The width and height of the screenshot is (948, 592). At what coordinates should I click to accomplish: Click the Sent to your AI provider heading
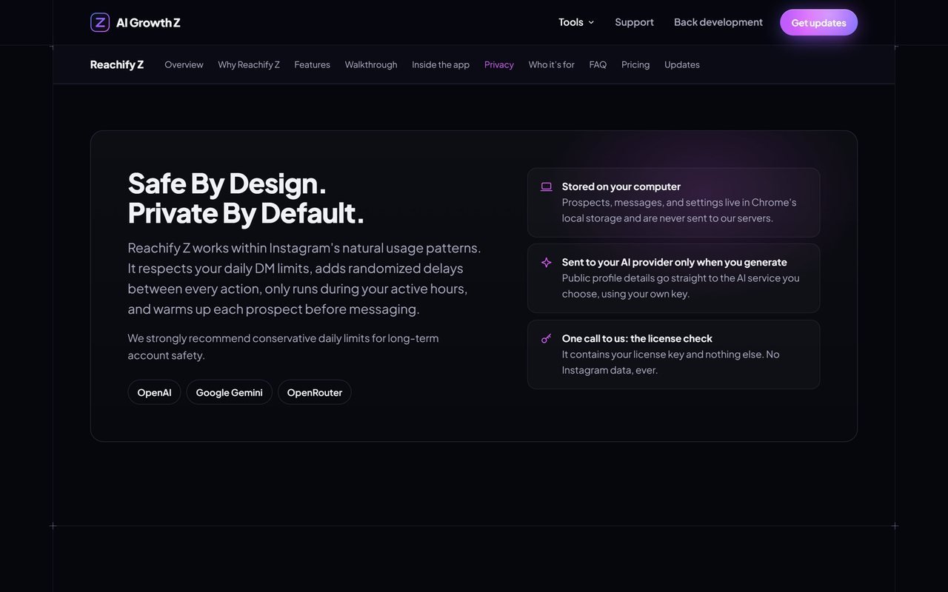[674, 262]
